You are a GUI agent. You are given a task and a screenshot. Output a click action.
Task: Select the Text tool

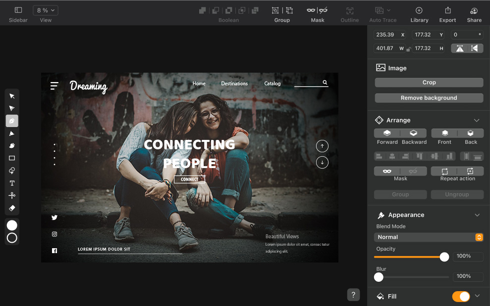[12, 183]
